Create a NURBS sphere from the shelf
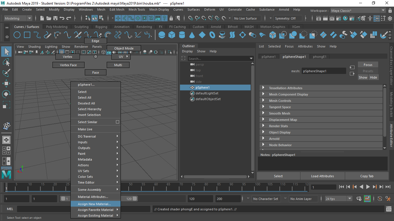Image resolution: width=394 pixels, height=221 pixels. pyautogui.click(x=162, y=35)
